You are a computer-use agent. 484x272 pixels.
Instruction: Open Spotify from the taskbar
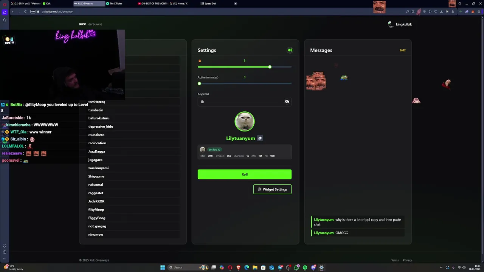305,267
